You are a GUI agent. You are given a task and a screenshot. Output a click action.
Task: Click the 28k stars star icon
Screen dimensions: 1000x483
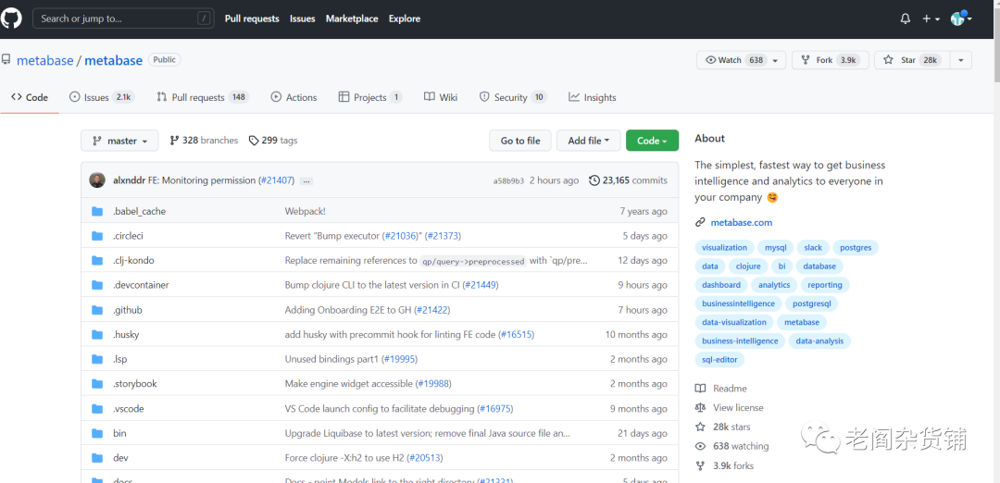click(700, 427)
